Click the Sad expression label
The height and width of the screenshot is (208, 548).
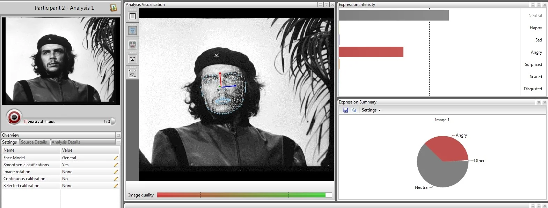point(539,40)
